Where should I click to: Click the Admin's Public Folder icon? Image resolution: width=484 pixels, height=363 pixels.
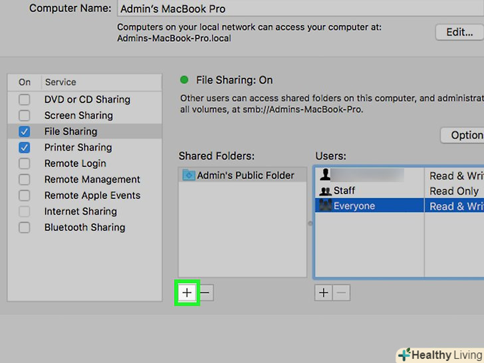(189, 175)
